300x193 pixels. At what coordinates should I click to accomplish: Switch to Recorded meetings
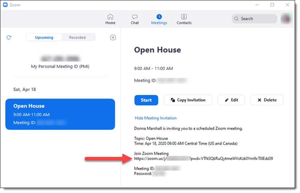[77, 37]
